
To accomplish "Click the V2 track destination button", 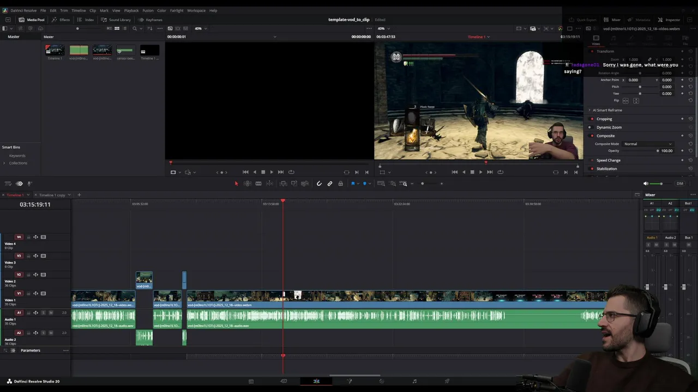I will click(19, 275).
